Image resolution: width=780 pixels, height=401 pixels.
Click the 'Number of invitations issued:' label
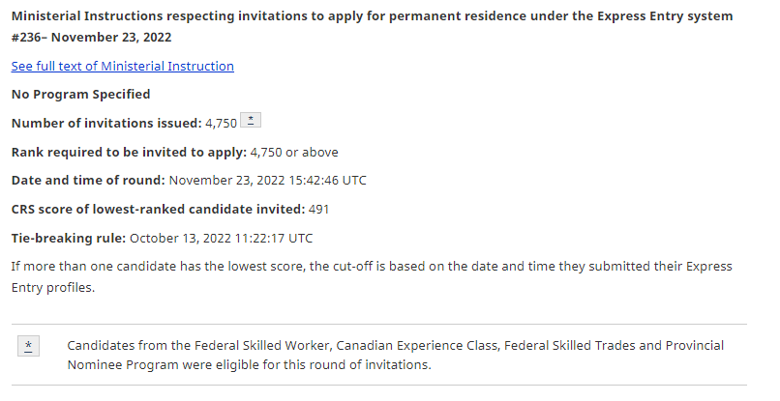[106, 124]
